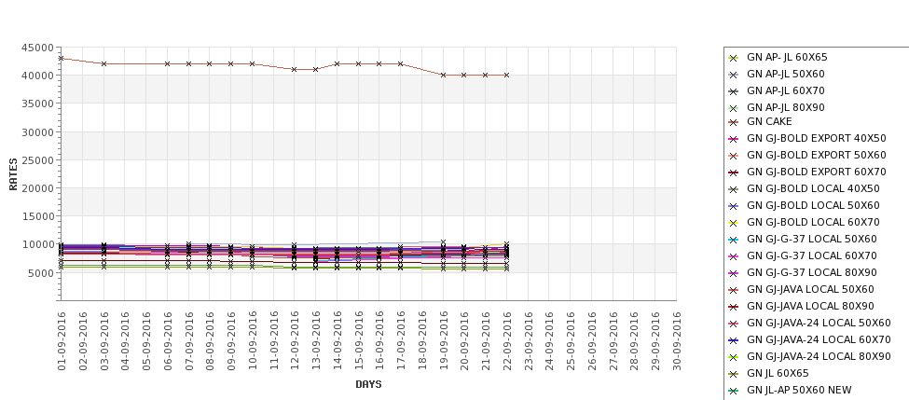
Task: Click the GN CAKE data point on 22-09-2016
Action: (x=506, y=75)
